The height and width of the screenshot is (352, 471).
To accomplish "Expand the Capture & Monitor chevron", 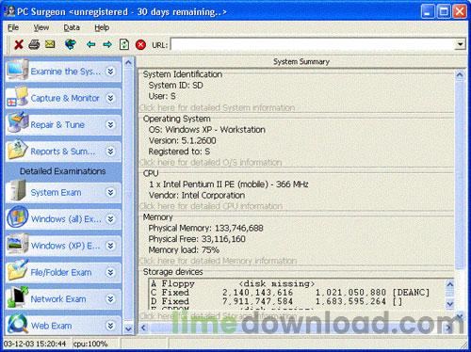I will (x=110, y=98).
